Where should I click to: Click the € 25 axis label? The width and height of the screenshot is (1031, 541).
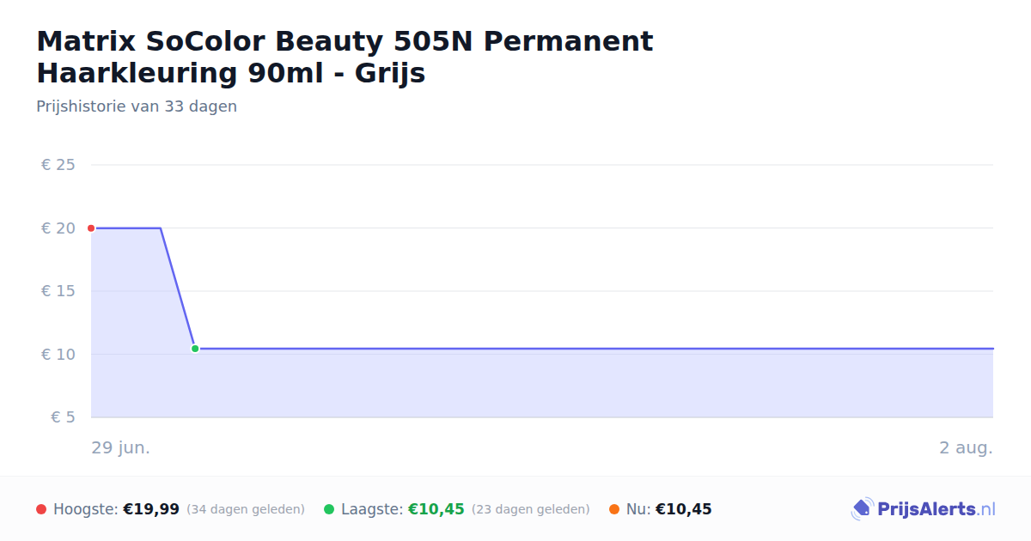pos(58,165)
